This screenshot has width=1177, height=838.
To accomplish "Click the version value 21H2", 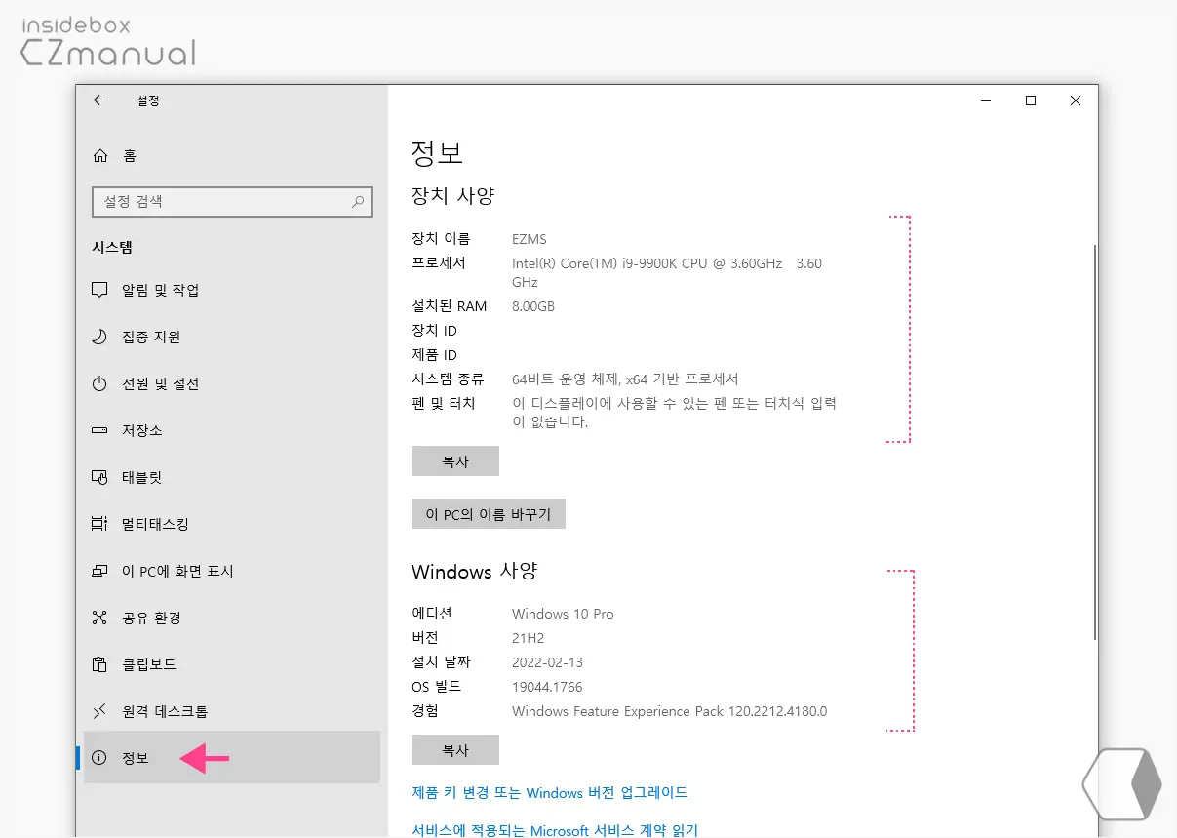I will (528, 638).
